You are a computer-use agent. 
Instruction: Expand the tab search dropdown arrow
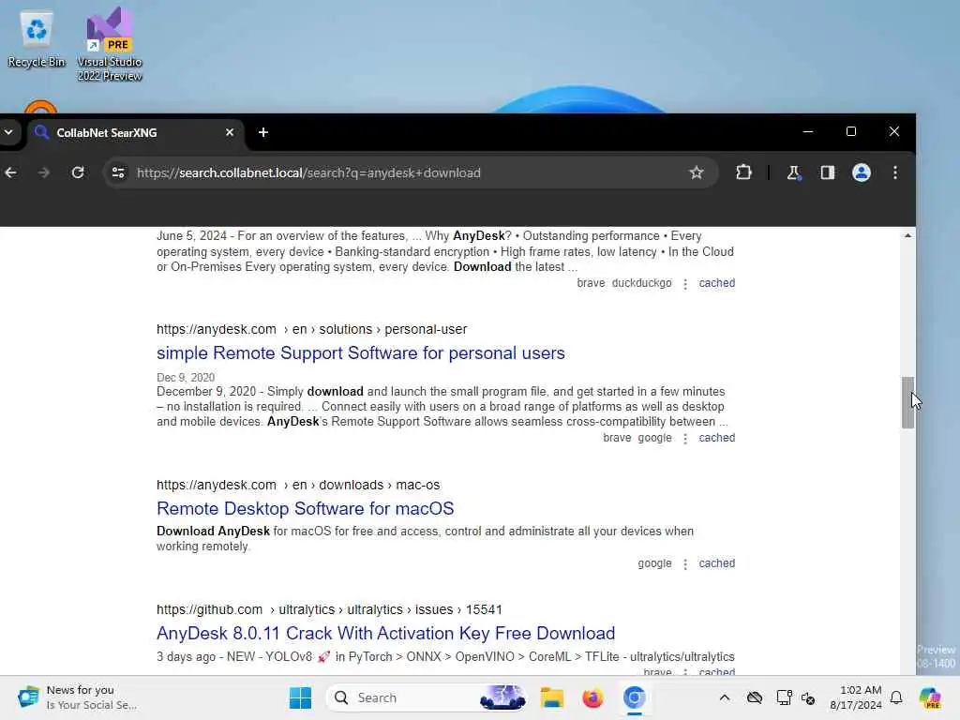8,132
